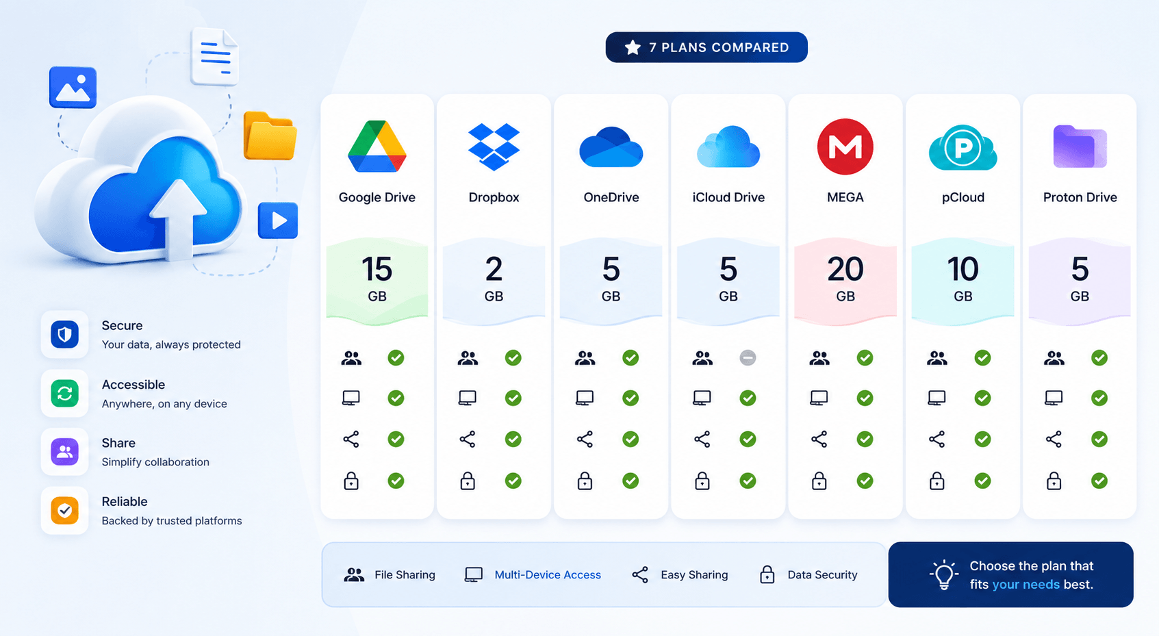Click the Easy Sharing legend label
Viewport: 1159px width, 636px height.
[694, 575]
